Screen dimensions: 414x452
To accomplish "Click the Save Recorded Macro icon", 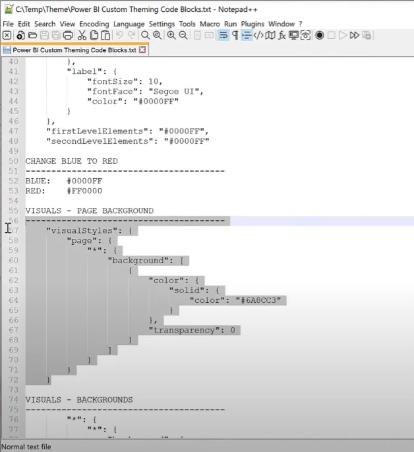I will [367, 36].
